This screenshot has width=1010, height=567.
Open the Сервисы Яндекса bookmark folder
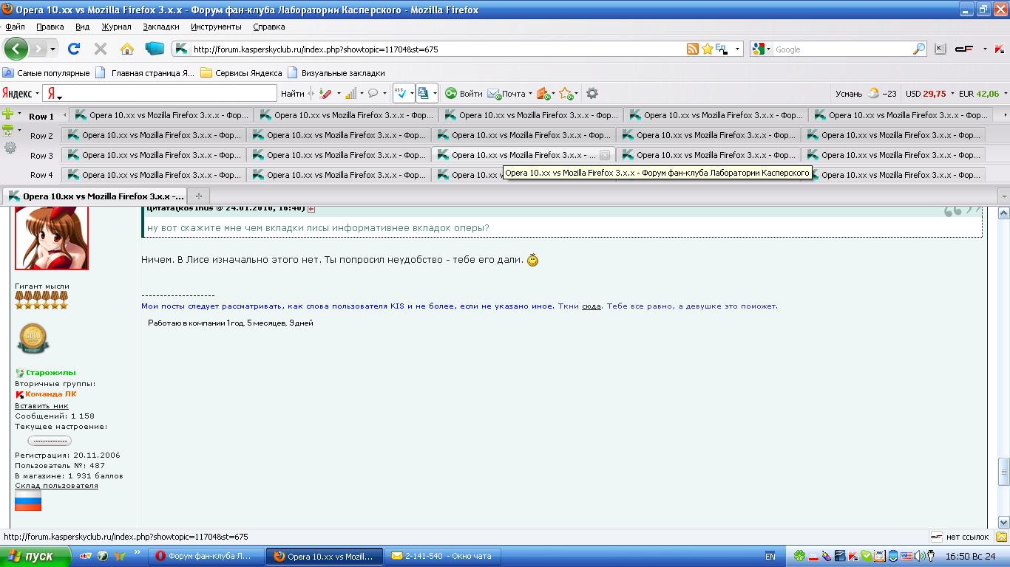coord(241,73)
